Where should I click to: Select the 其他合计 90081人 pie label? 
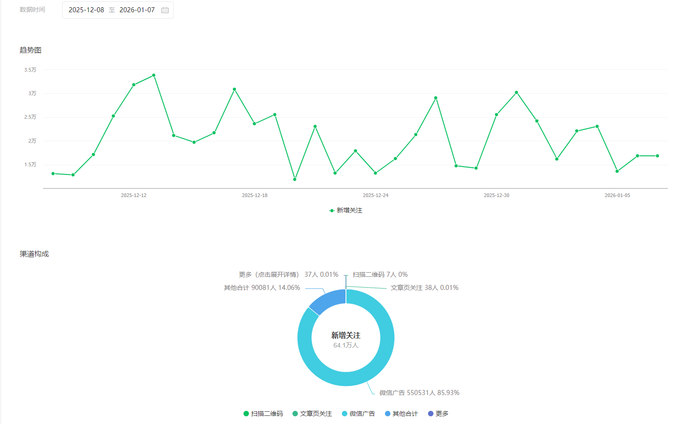pos(262,288)
